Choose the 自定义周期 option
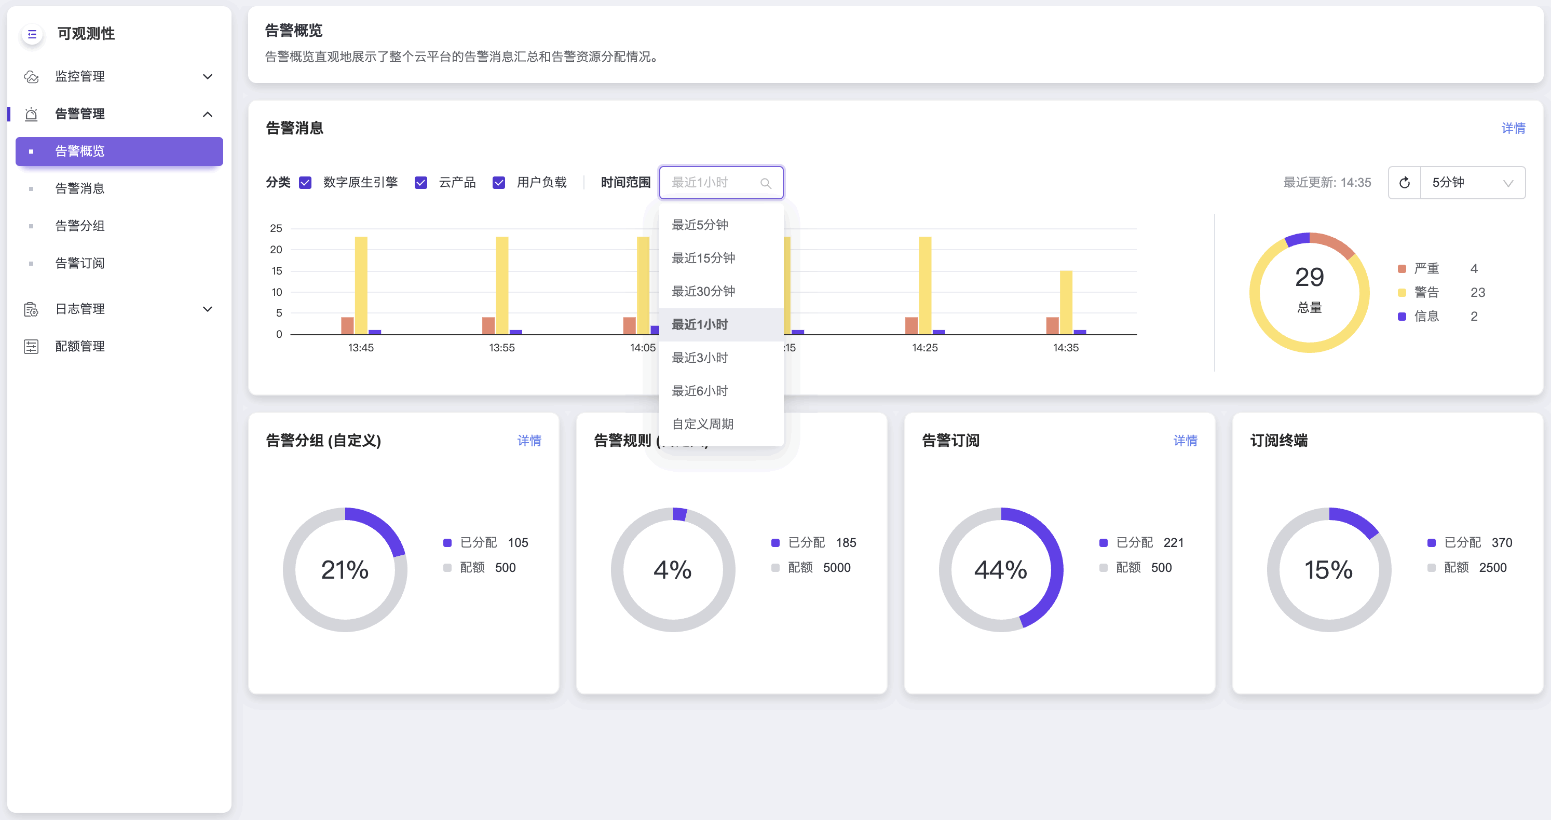 point(703,424)
